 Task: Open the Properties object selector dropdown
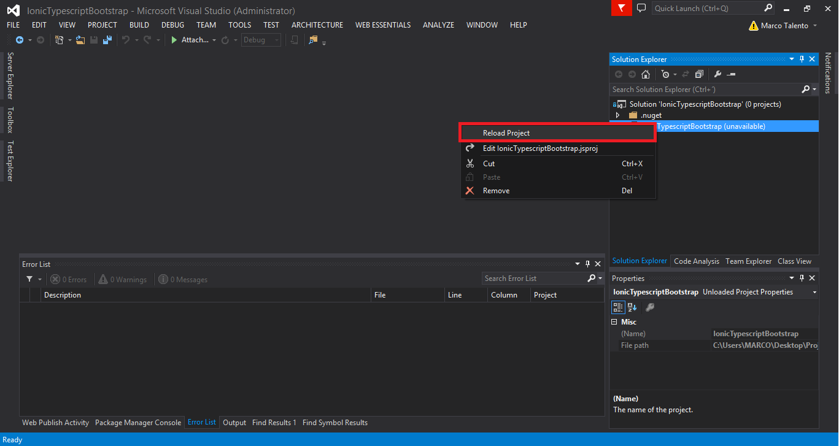(814, 293)
